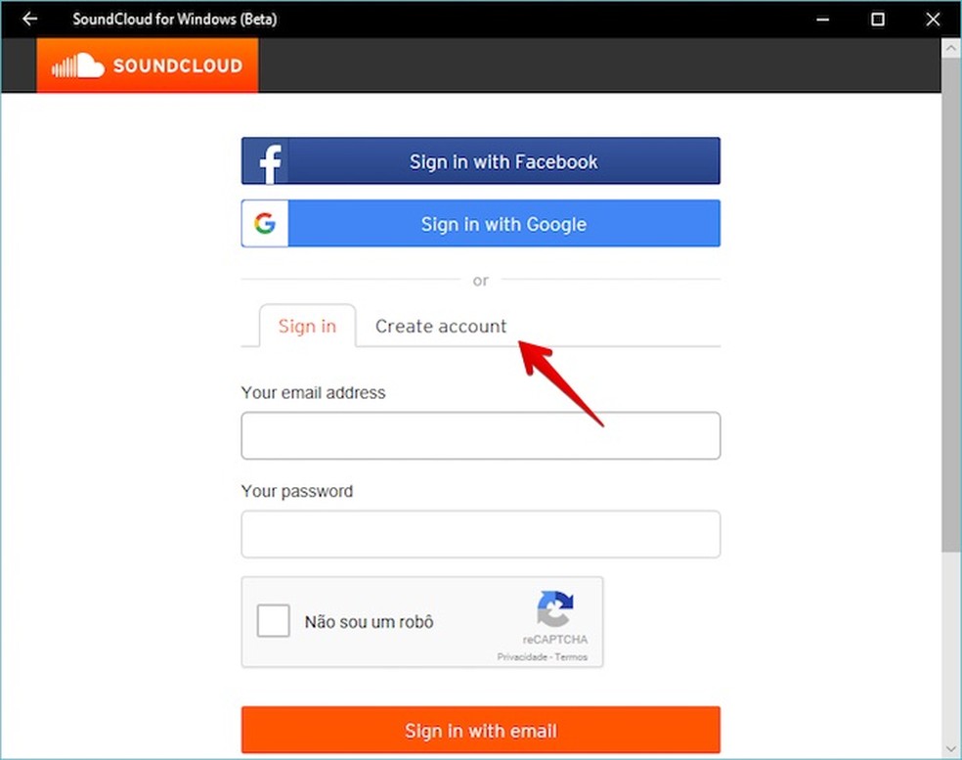
Task: Click the orange SoundCloud waveform mark
Action: click(80, 65)
